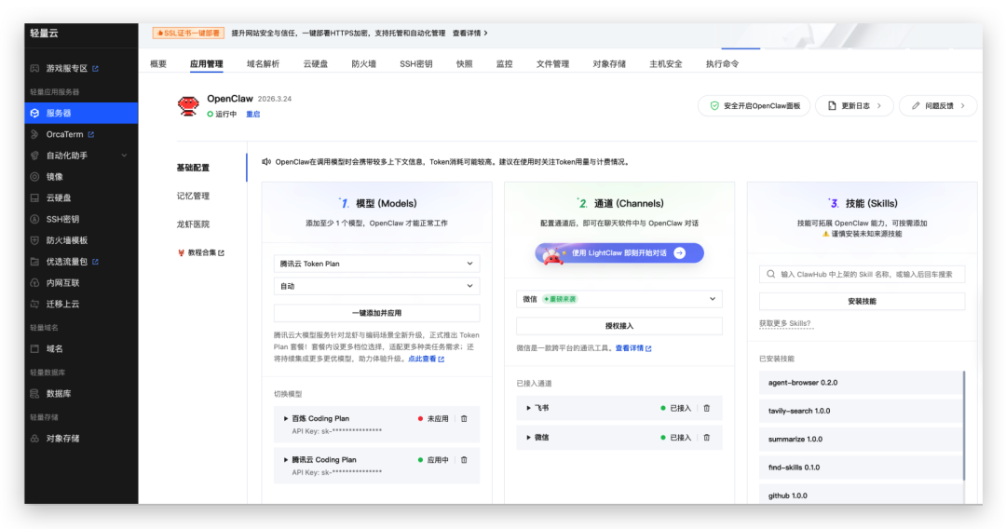
Task: Delete the 飞书 channel
Action: point(706,409)
